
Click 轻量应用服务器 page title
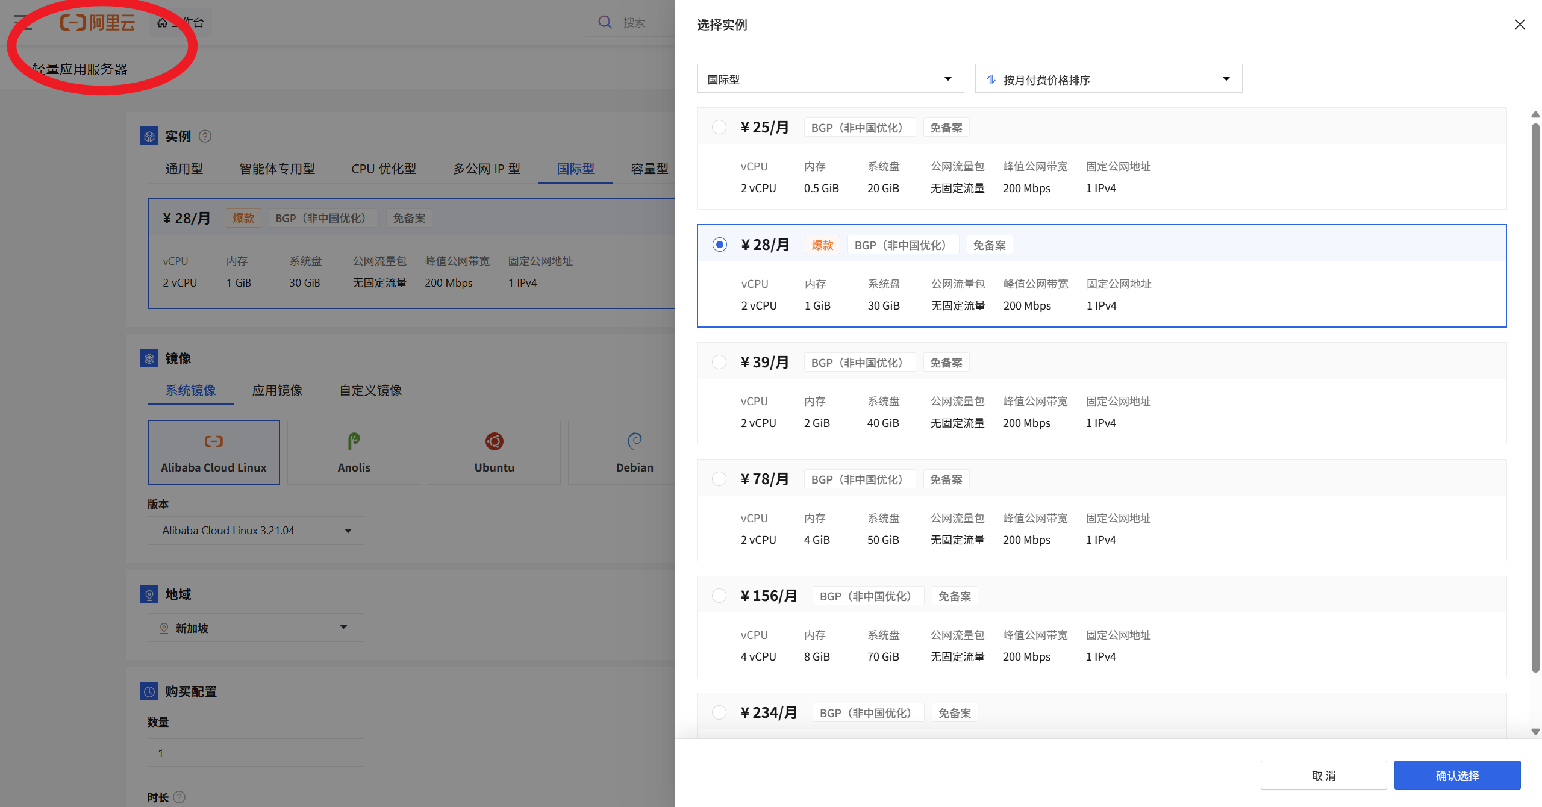click(x=80, y=69)
